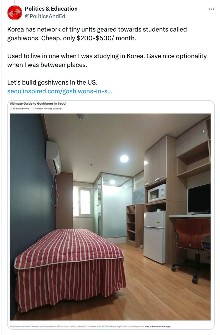Open the @PoliticsAndEd handle link
The image size is (220, 335).
(x=45, y=16)
